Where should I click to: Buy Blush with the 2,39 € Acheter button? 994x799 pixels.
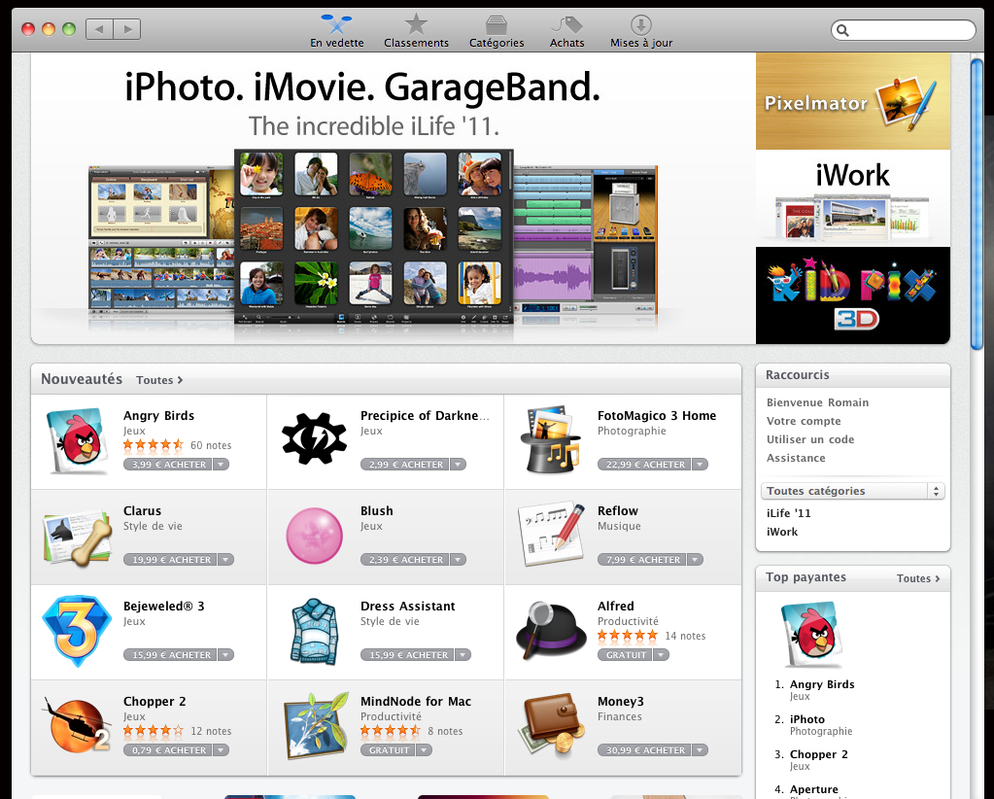[x=405, y=559]
